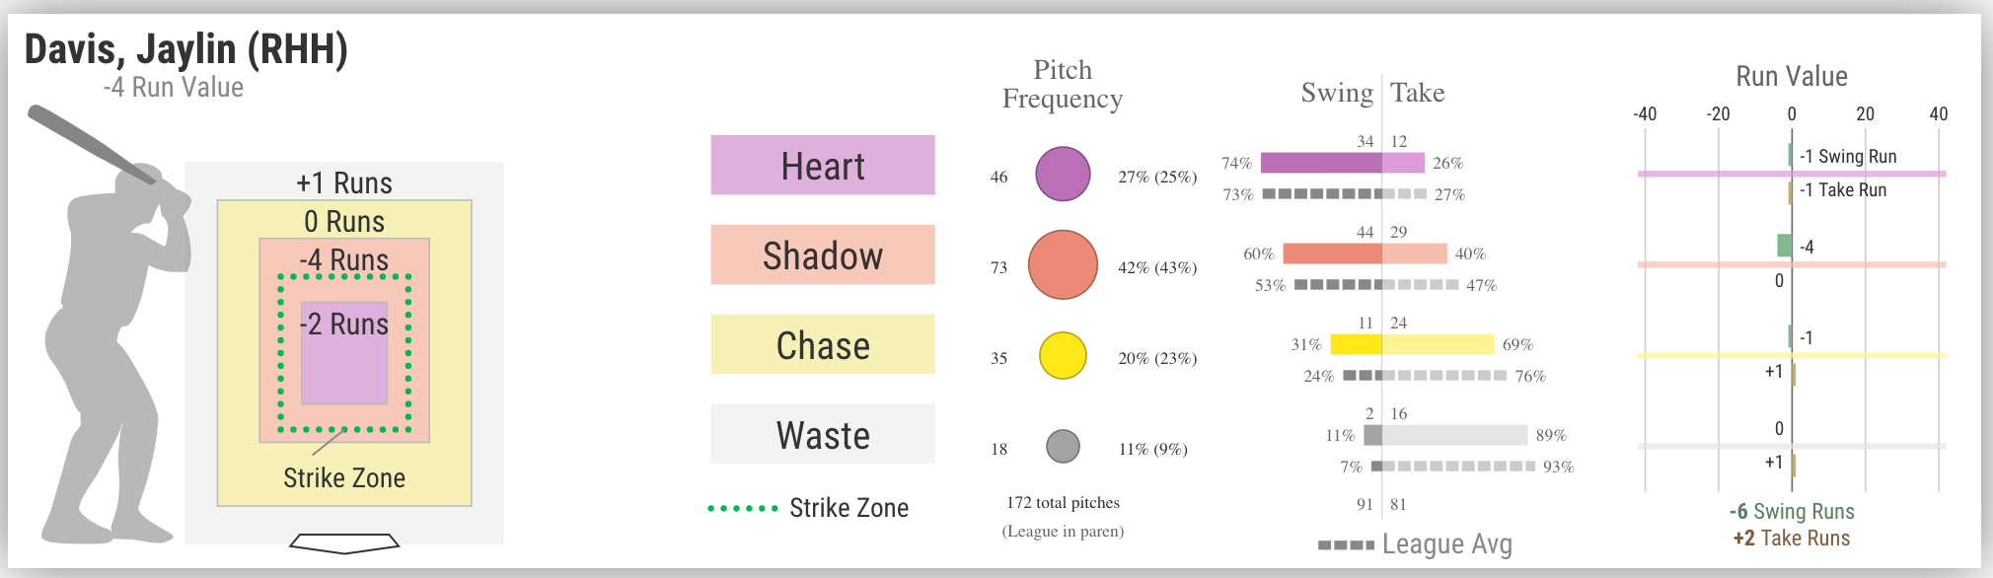Click the Waste 89% take bar
Screen dimensions: 1993x578
point(1455,435)
